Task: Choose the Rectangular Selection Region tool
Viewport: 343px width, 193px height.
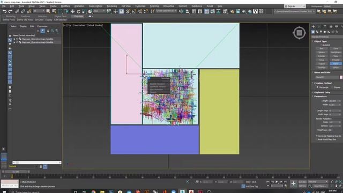Action: pyautogui.click(x=60, y=11)
